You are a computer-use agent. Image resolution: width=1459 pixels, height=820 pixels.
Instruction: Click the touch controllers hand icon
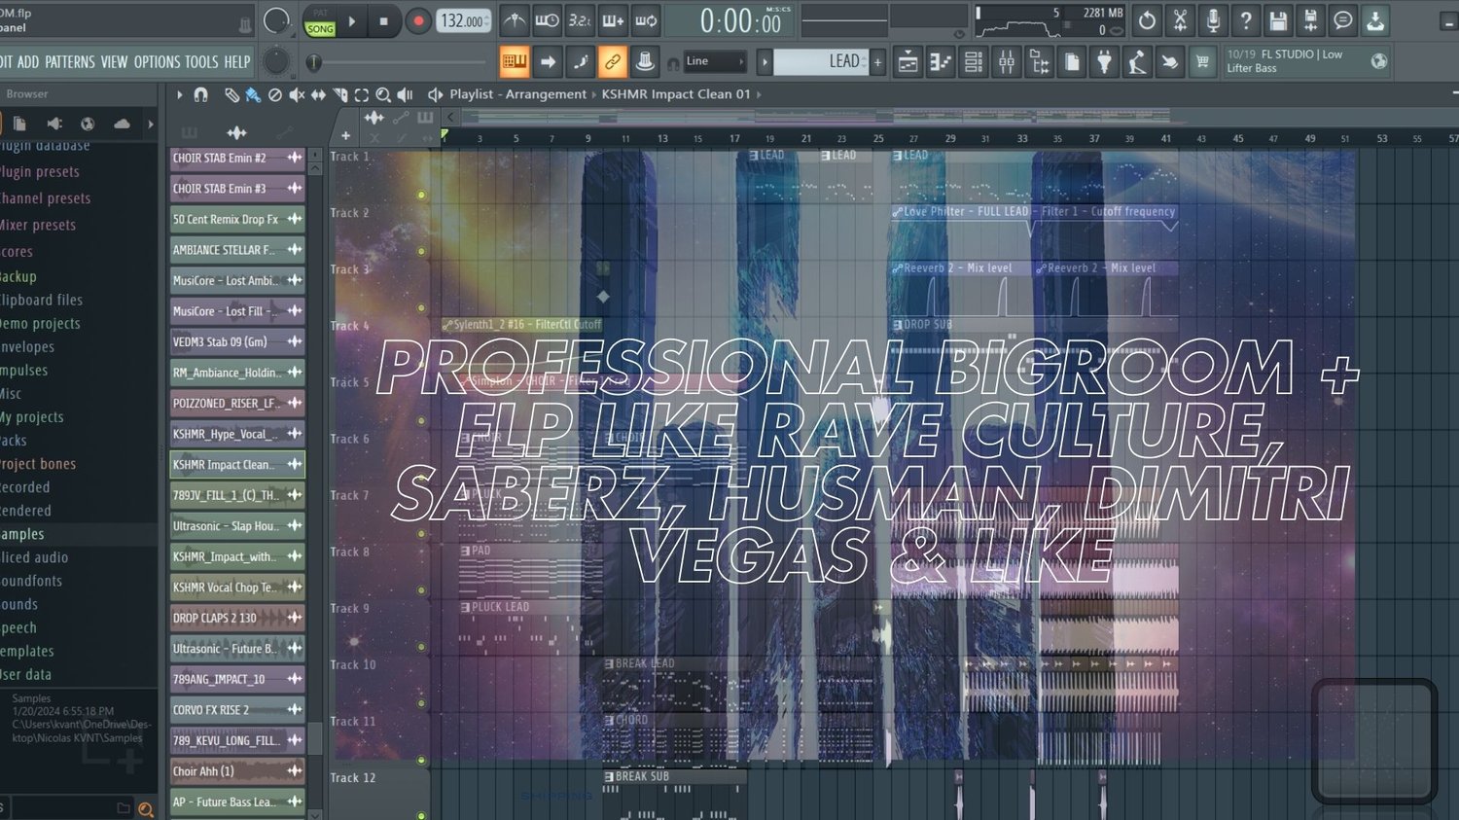pos(1170,62)
